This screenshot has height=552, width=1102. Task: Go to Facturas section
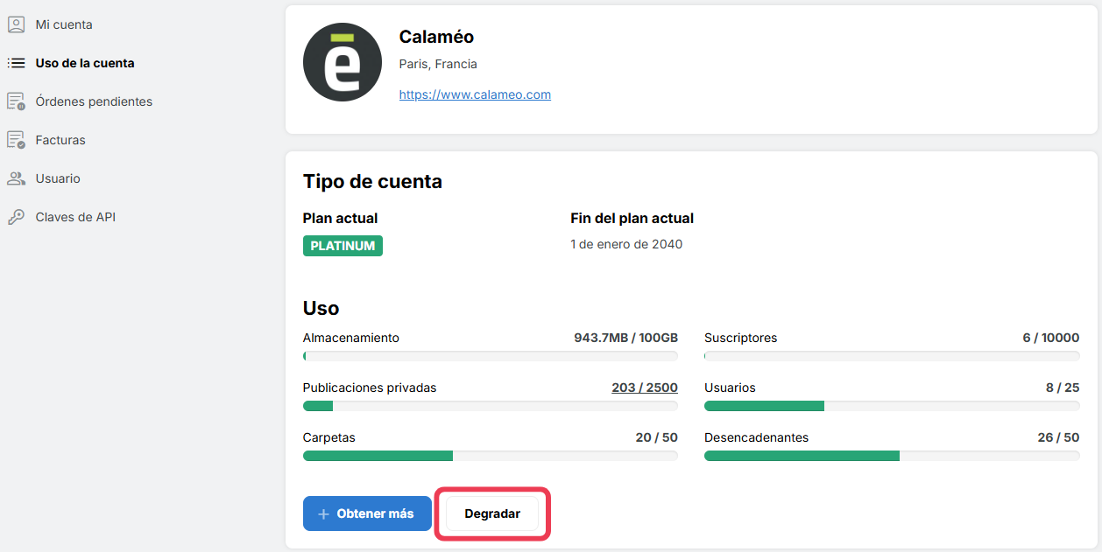pyautogui.click(x=60, y=140)
